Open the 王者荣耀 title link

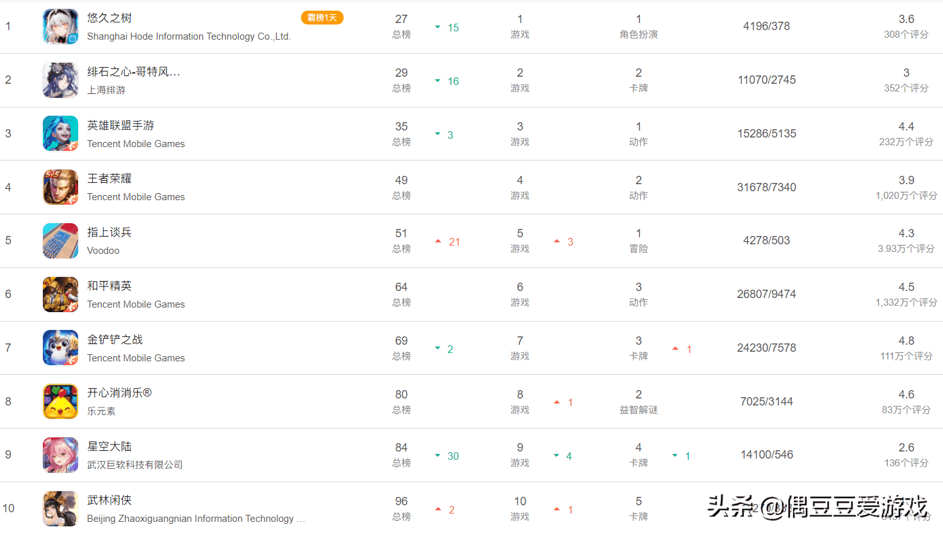point(109,178)
